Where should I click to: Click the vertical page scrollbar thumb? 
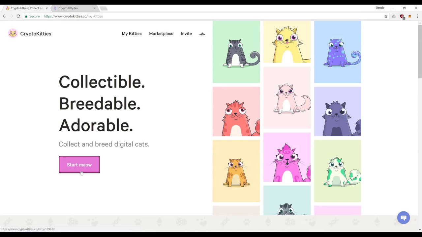(x=420, y=51)
